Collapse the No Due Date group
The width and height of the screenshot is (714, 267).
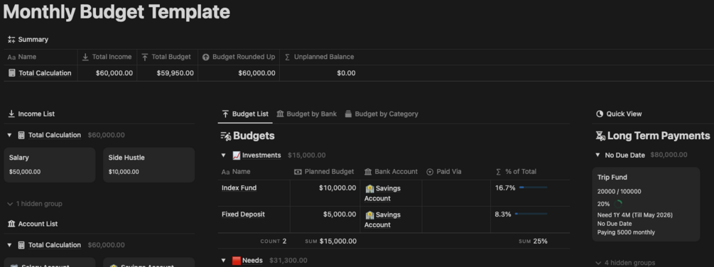pos(598,155)
